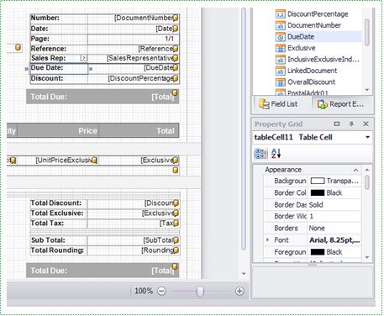Open the tableCell11 component selector dropdown
Viewport: 384px width, 316px height.
(367, 137)
